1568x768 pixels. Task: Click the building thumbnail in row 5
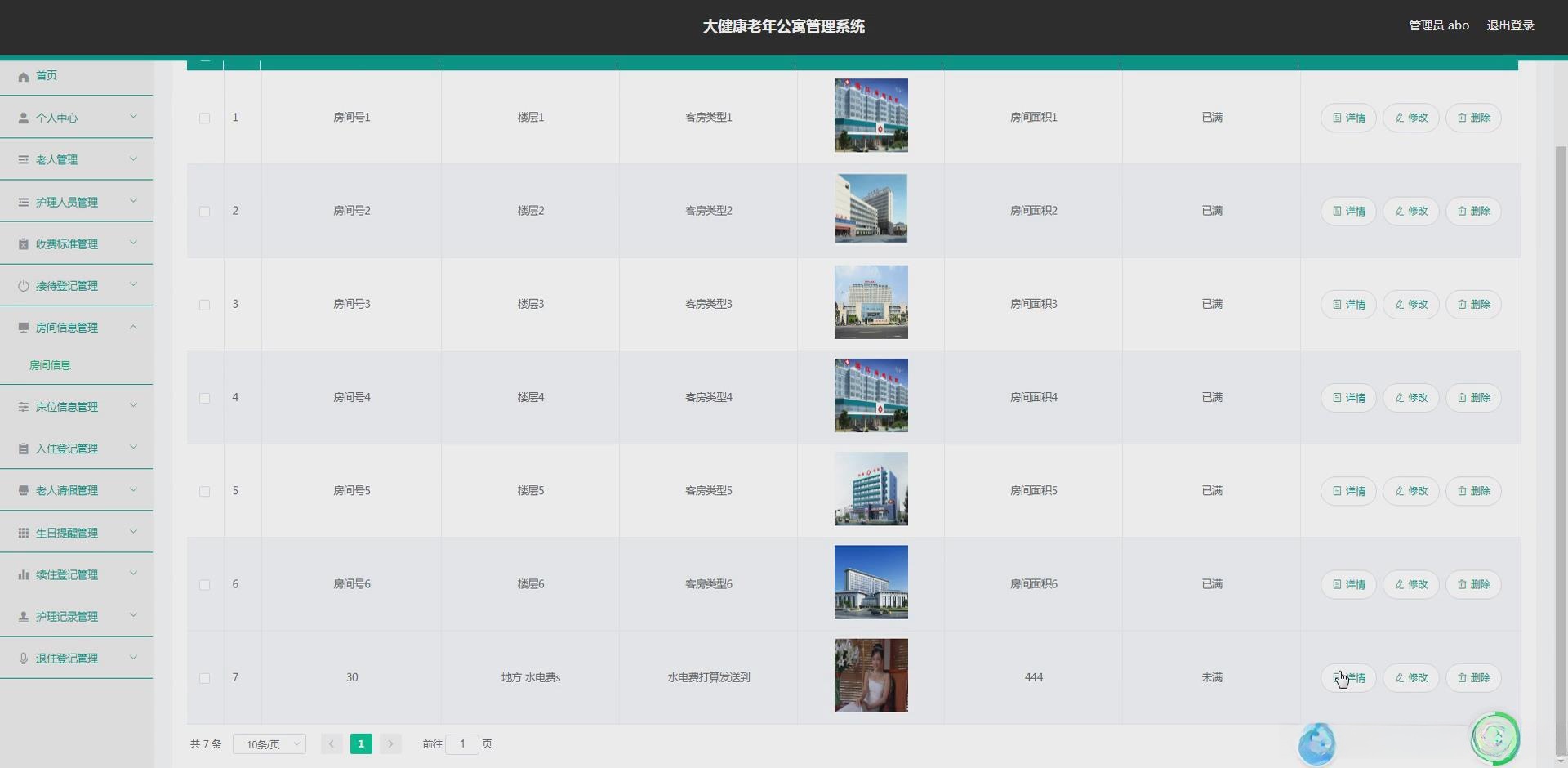pyautogui.click(x=871, y=488)
